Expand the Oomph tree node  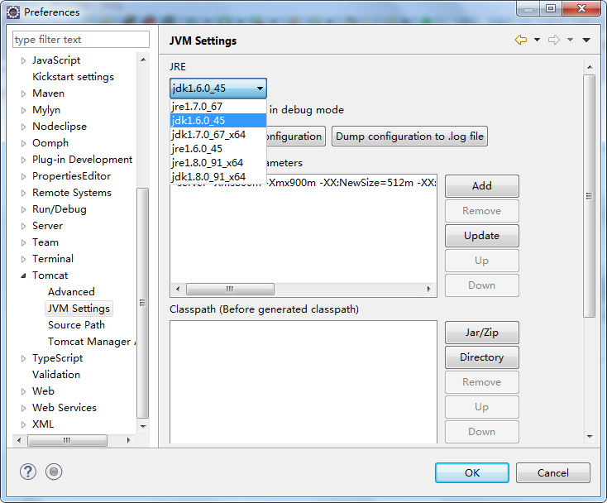24,143
